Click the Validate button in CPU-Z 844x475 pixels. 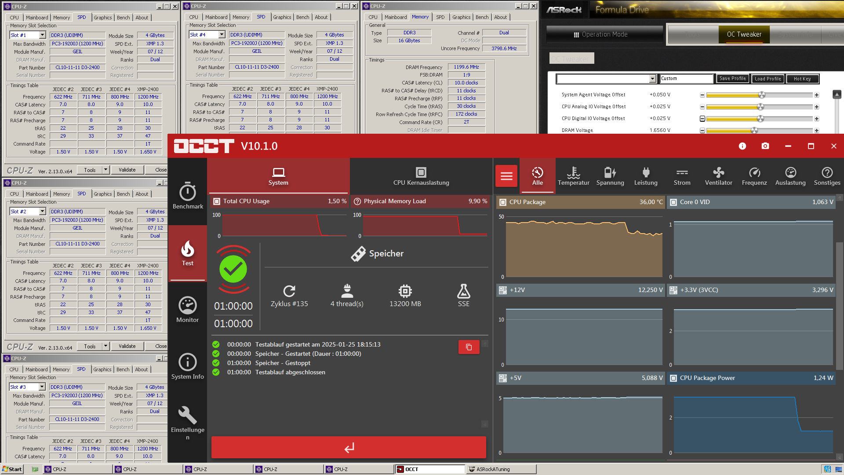tap(127, 170)
